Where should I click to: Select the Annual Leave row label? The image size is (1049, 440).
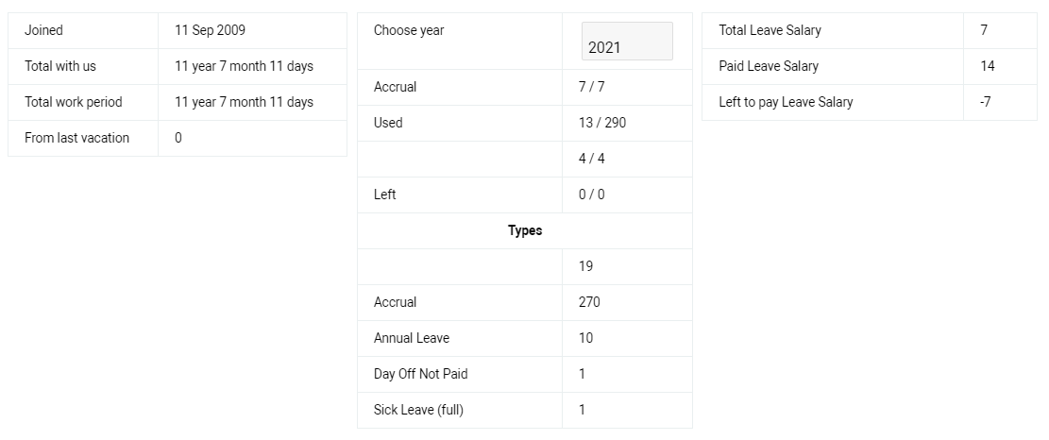(x=412, y=338)
